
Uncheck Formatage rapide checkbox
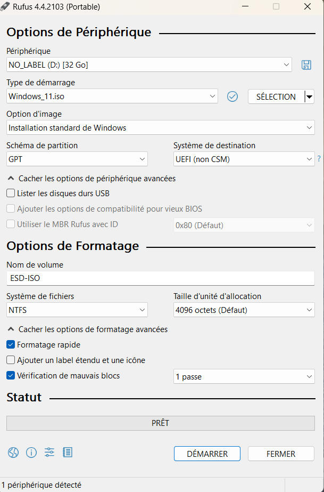click(11, 345)
